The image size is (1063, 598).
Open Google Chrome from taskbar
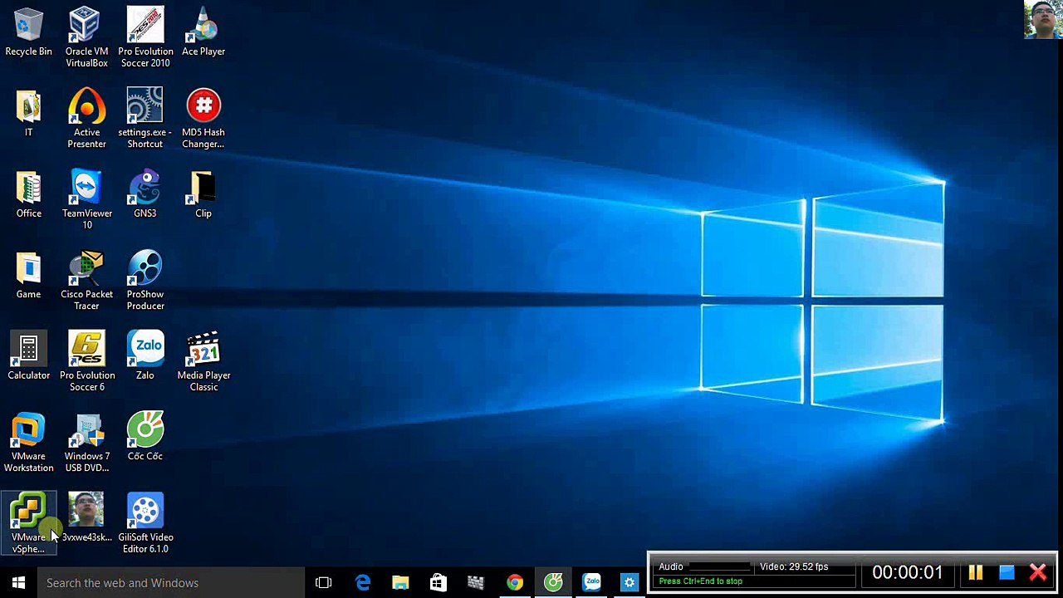click(515, 583)
